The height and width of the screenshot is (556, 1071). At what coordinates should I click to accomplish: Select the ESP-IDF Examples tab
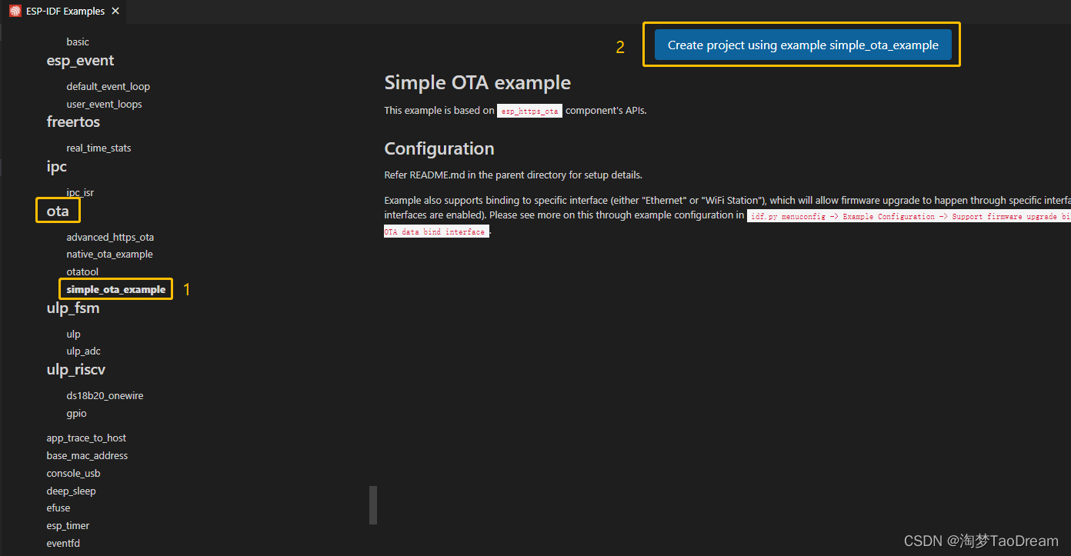coord(65,12)
